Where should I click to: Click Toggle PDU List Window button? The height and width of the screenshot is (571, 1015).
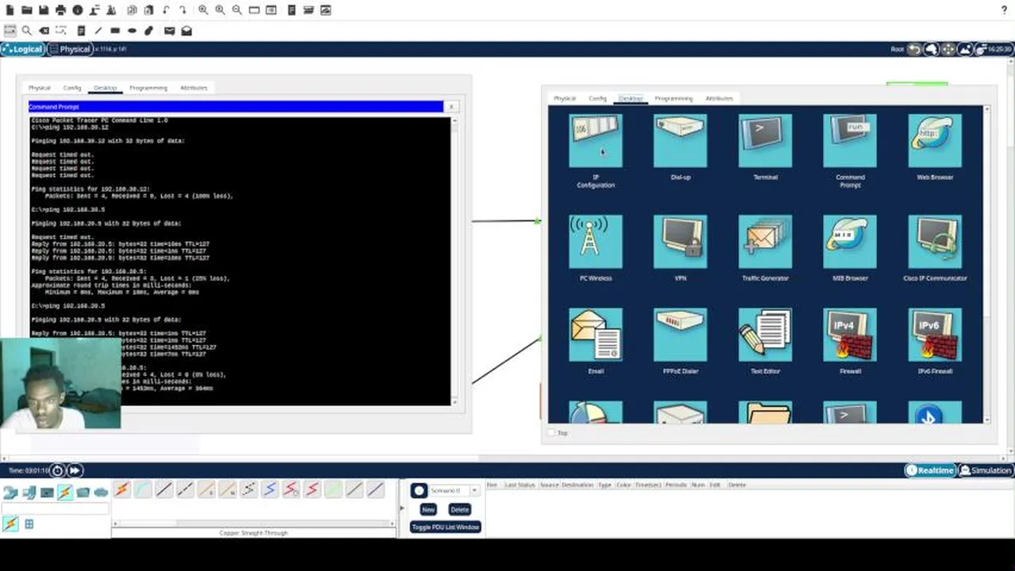pos(446,527)
